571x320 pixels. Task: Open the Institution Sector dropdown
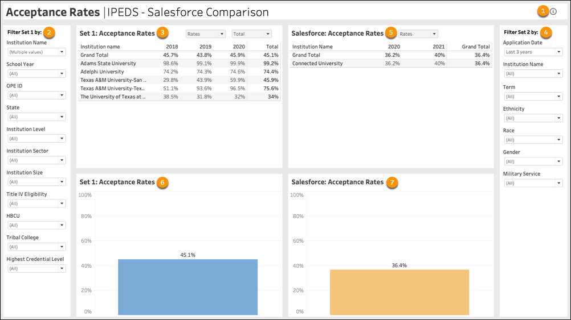(36, 160)
